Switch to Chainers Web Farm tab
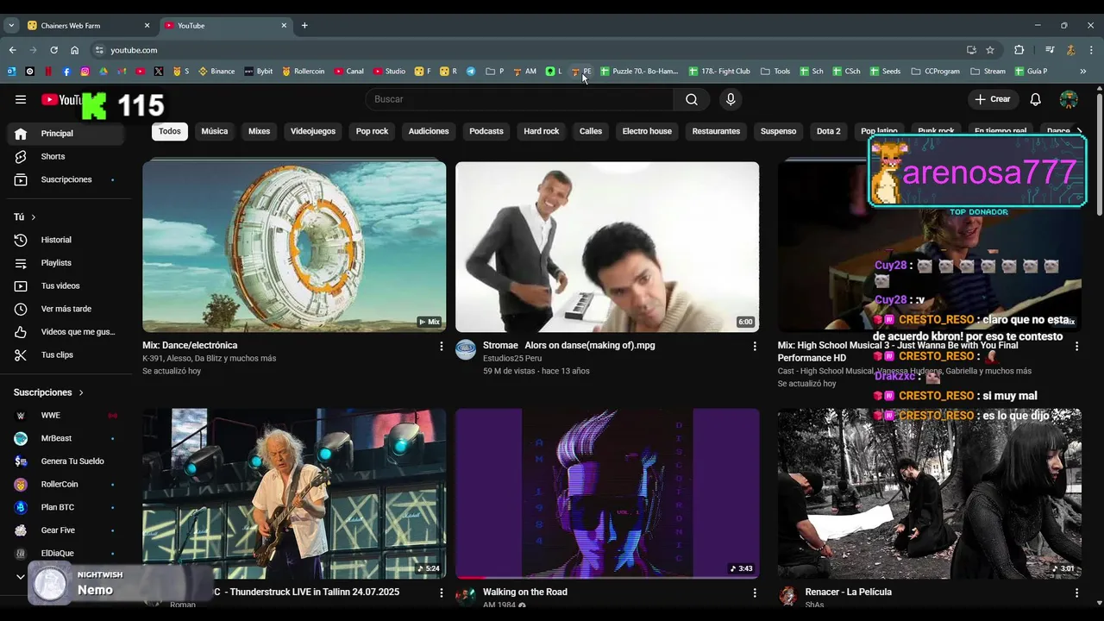This screenshot has width=1104, height=621. point(88,25)
